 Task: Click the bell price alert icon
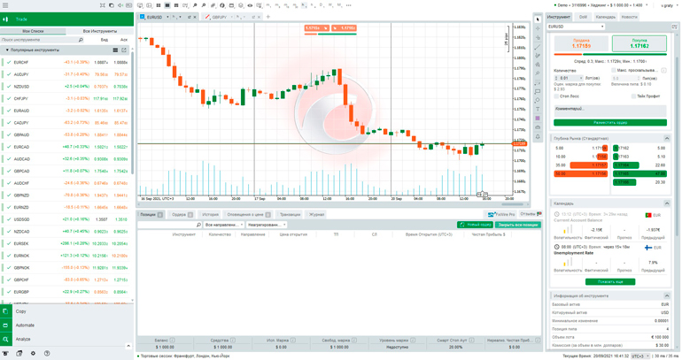[x=538, y=136]
